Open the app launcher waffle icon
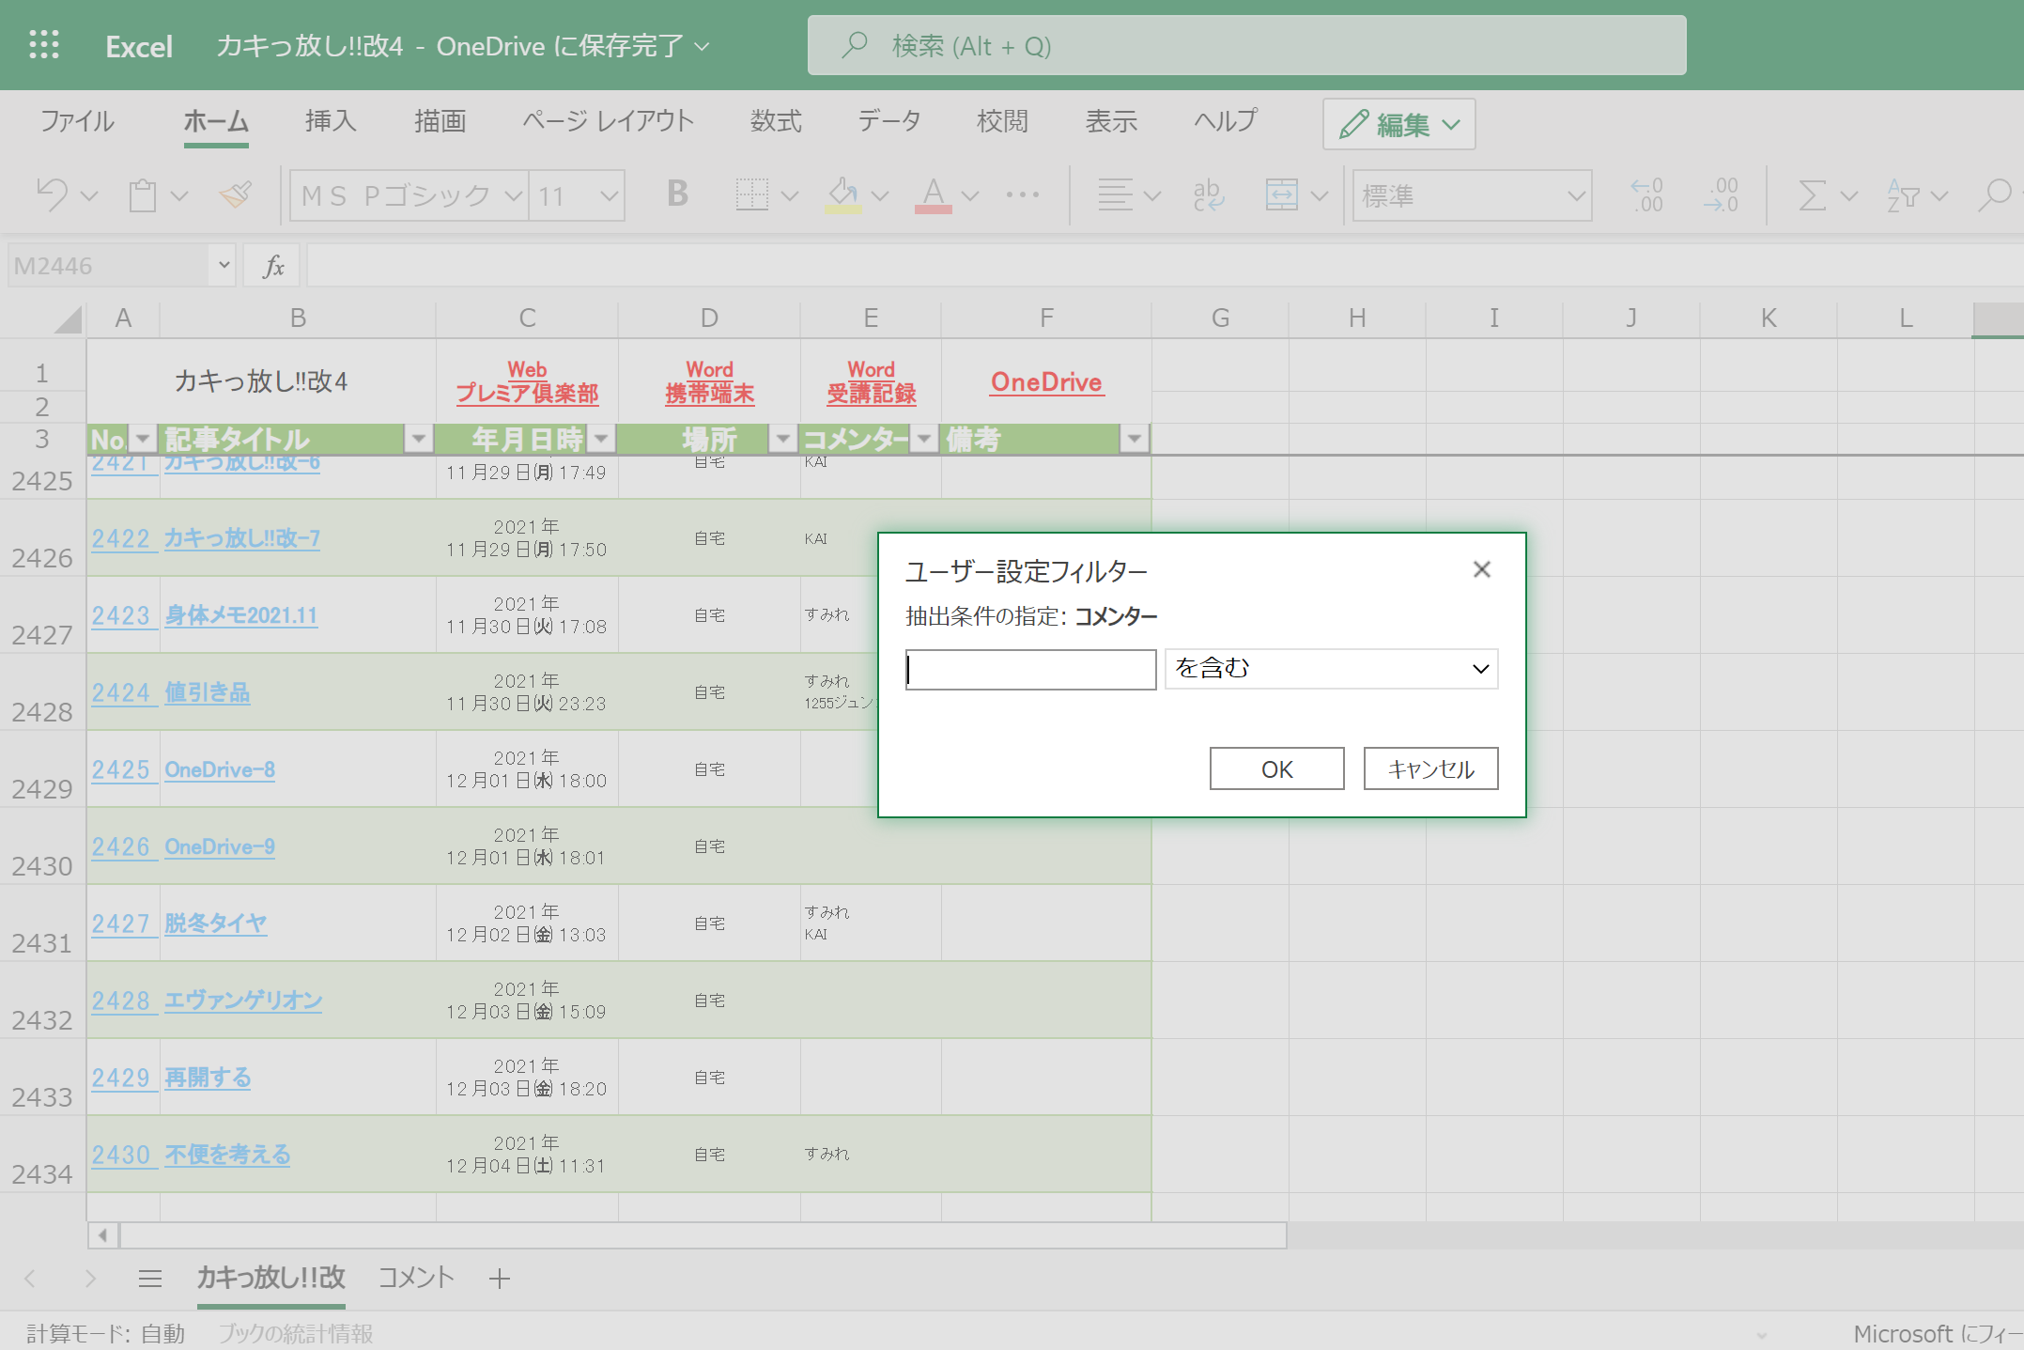2024x1350 pixels. pyautogui.click(x=44, y=45)
